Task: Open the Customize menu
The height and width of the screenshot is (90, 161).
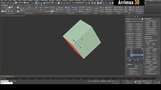Action: tap(65, 0)
